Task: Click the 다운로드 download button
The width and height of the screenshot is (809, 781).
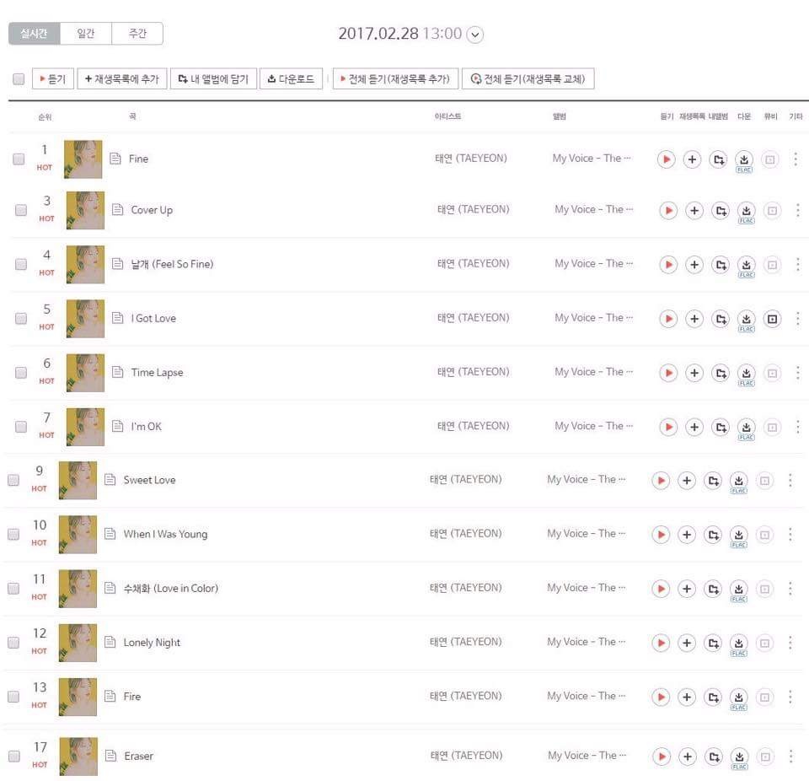Action: [x=291, y=79]
